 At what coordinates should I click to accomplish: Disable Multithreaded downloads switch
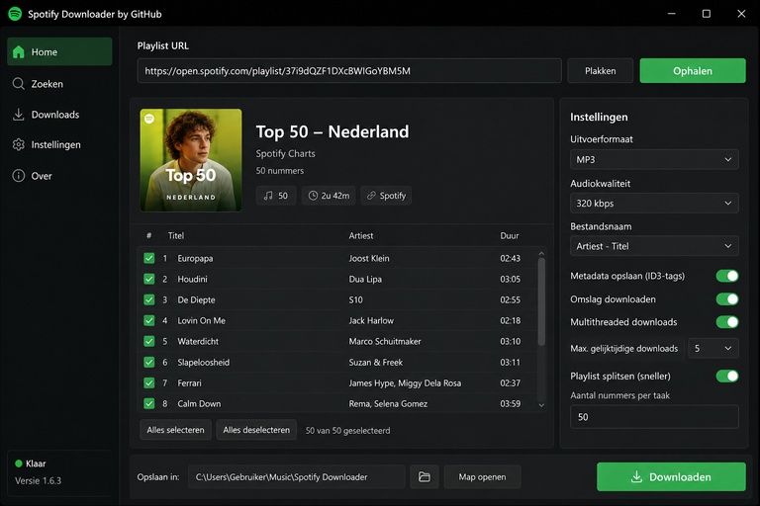tap(727, 321)
